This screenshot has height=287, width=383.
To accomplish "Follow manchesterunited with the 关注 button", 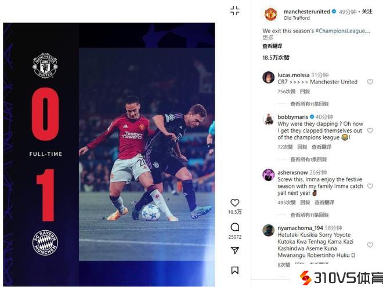I will [367, 12].
